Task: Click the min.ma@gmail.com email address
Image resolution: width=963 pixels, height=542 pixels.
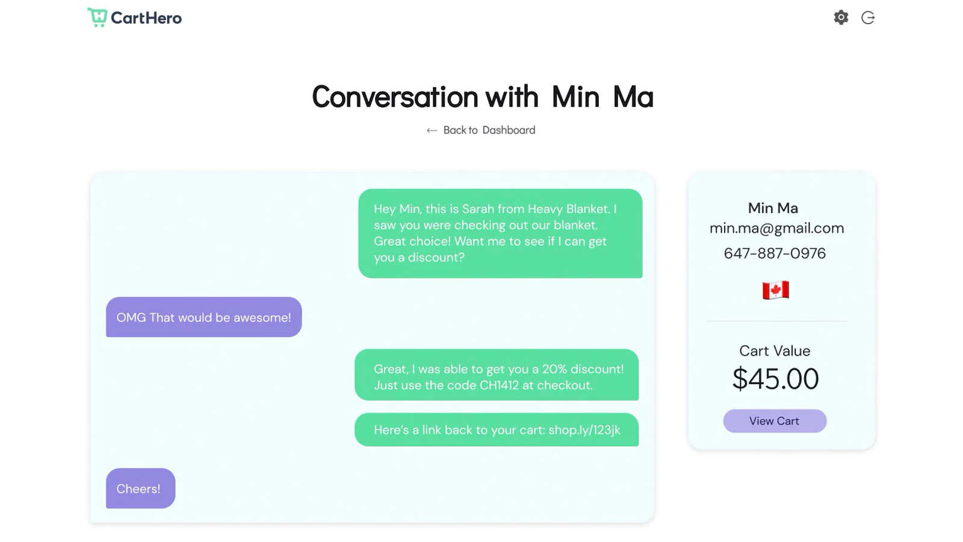Action: tap(776, 228)
